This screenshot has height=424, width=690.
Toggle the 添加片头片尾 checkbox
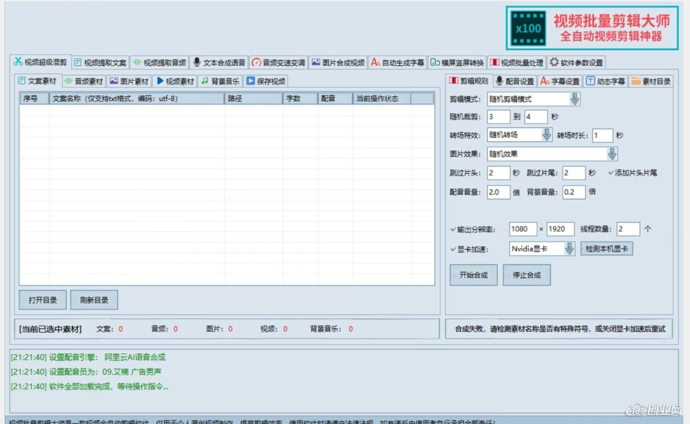611,172
